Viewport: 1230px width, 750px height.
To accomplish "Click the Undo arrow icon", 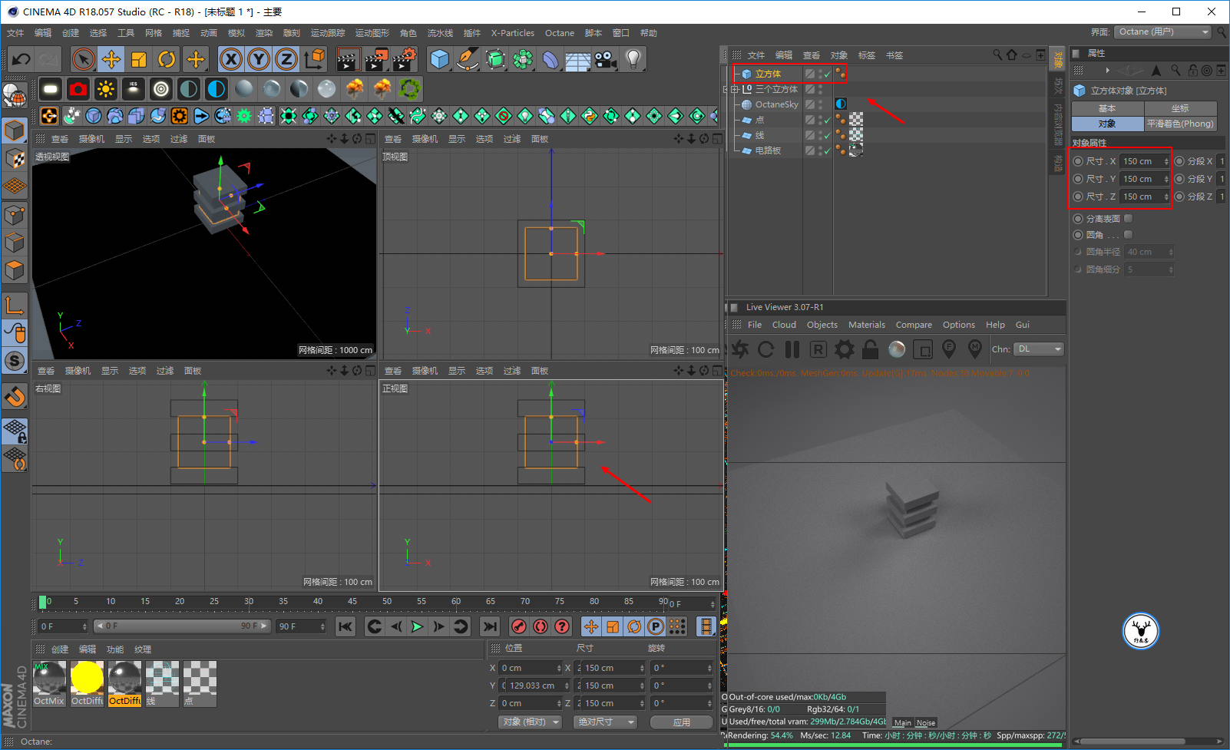I will point(21,59).
